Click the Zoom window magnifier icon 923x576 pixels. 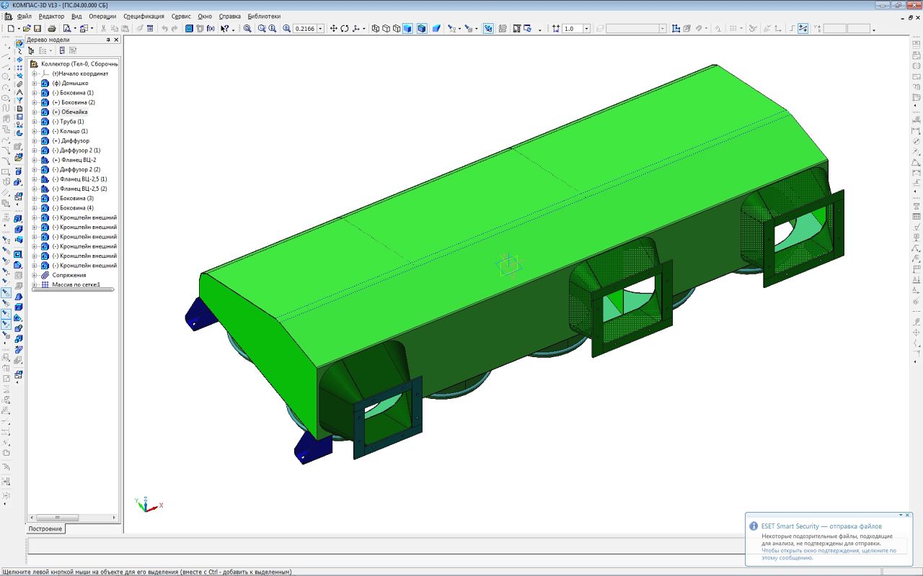247,29
